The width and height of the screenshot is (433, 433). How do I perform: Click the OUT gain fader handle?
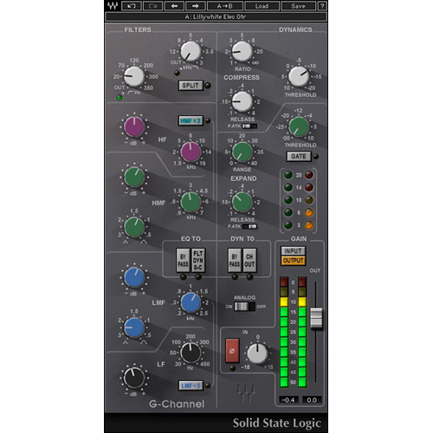[x=316, y=318]
